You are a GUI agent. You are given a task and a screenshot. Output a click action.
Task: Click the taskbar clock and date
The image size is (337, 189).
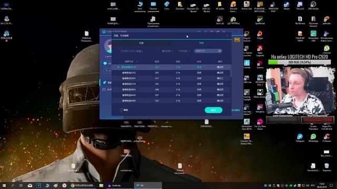pos(322,185)
